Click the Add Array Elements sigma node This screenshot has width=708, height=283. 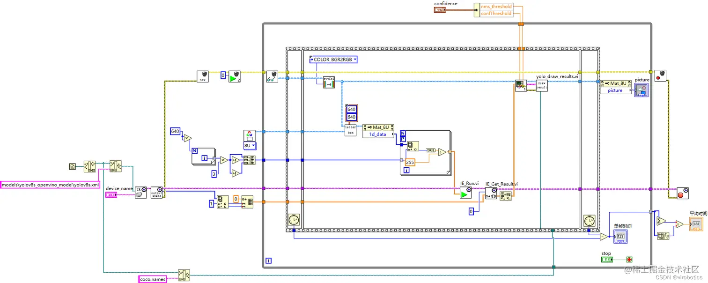661,222
